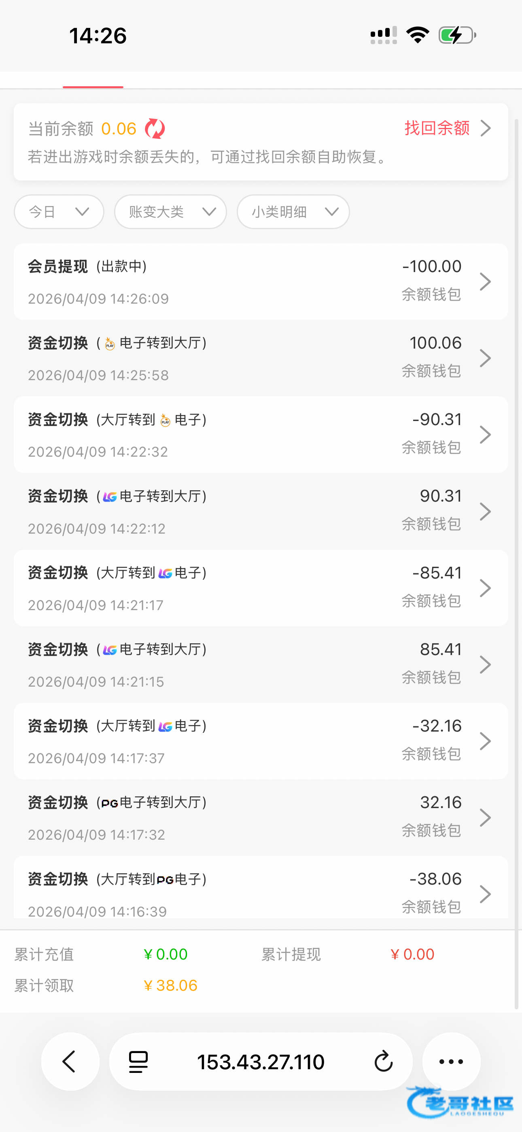Tap the page tabs icon in address bar
The width and height of the screenshot is (522, 1132).
(138, 1062)
